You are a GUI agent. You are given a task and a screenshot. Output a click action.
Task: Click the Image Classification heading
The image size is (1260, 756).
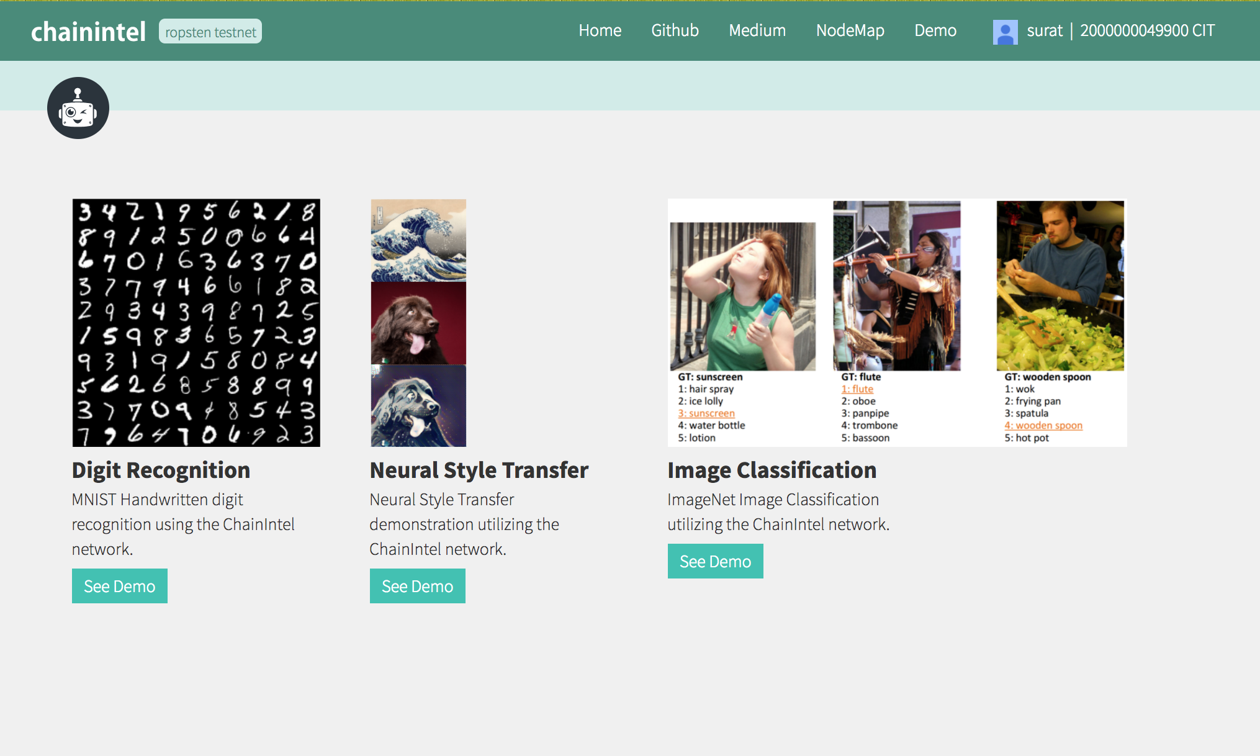[x=772, y=470]
